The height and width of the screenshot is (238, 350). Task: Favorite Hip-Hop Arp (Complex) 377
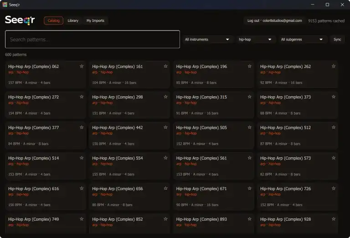[x=82, y=128]
